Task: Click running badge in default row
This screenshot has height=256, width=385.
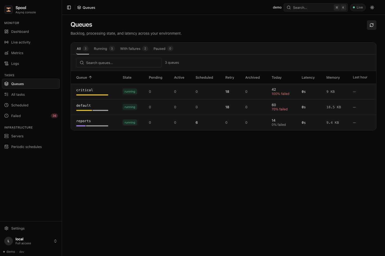Action: 130,107
